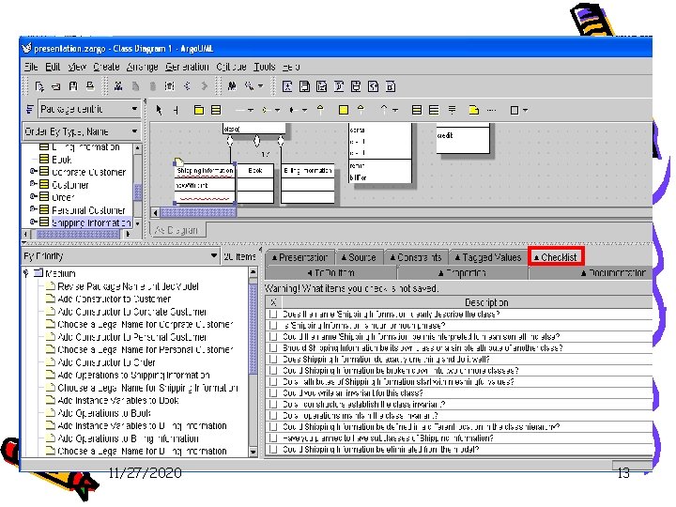Click the Find binoculars icon

pos(232,86)
